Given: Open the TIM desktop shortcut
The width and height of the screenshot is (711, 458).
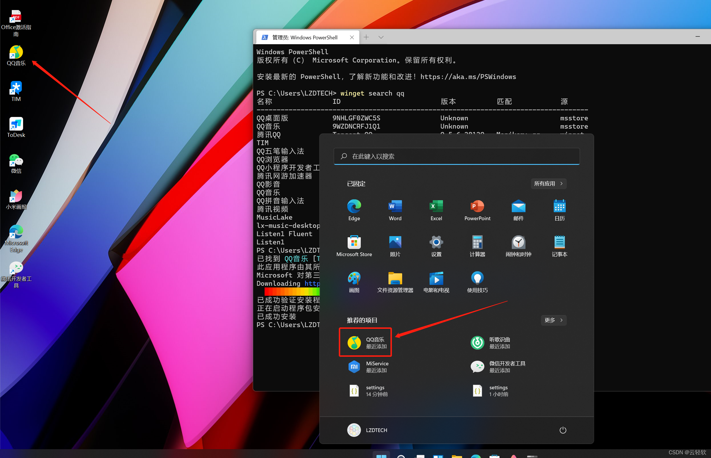Looking at the screenshot, I should tap(16, 91).
